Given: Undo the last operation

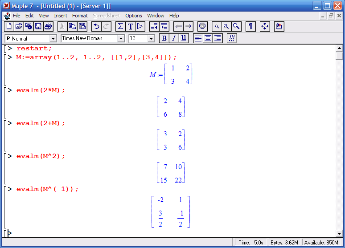Looking at the screenshot, I should (96, 26).
